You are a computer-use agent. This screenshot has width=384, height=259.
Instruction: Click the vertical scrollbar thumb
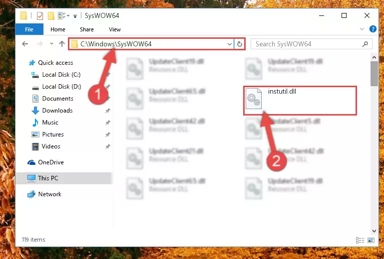(x=374, y=74)
